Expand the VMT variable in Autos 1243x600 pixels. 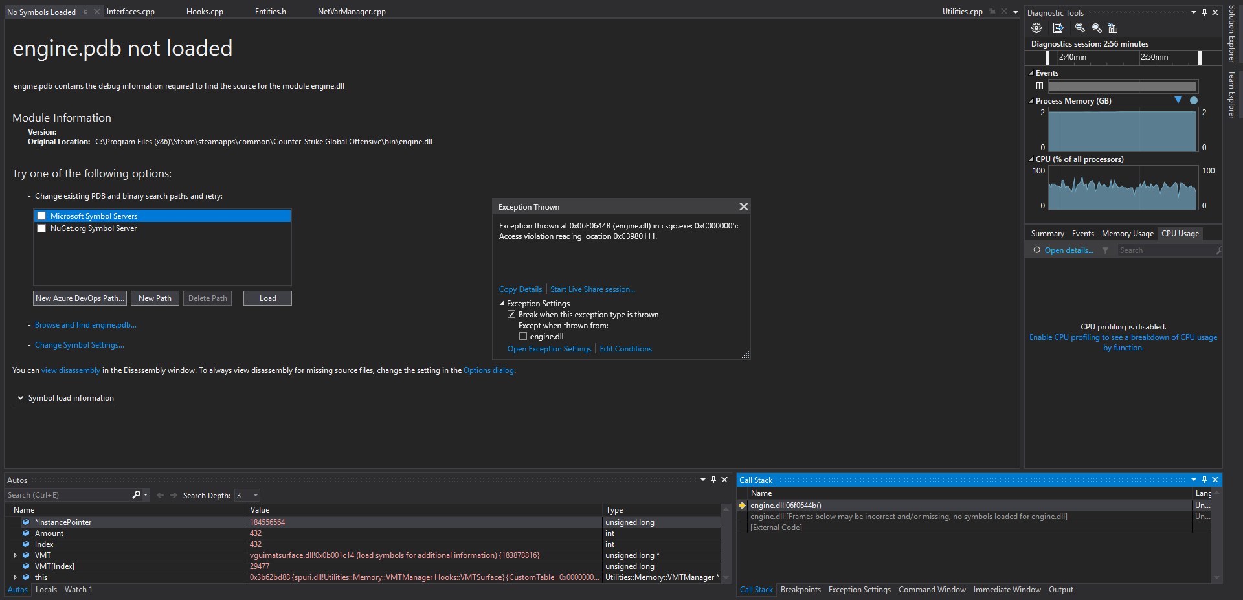[x=16, y=555]
